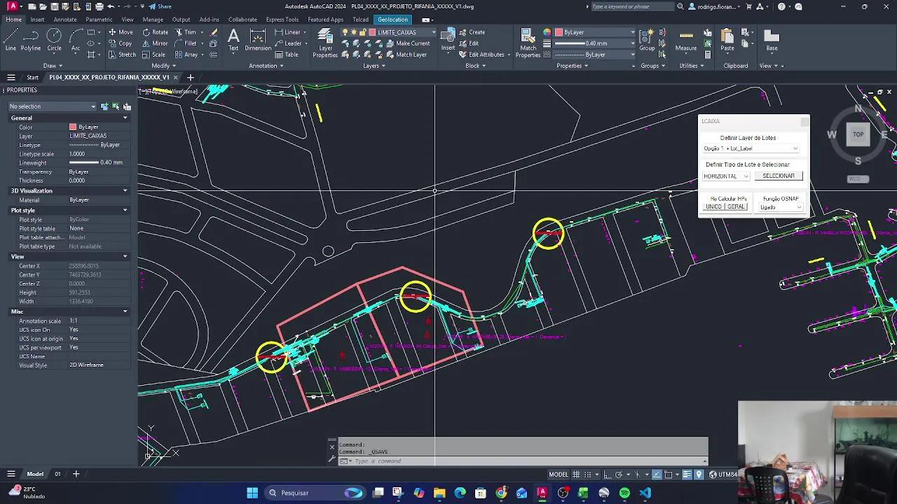897x504 pixels.
Task: Click Make Current layer tool
Action: (x=407, y=43)
